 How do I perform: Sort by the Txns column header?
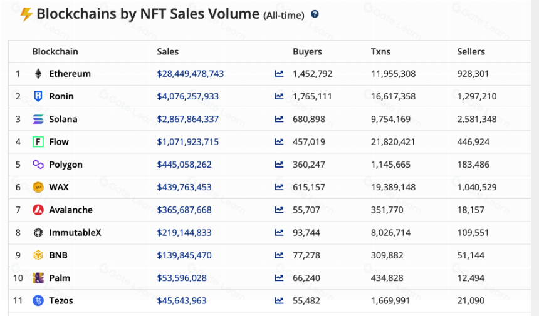pos(380,51)
